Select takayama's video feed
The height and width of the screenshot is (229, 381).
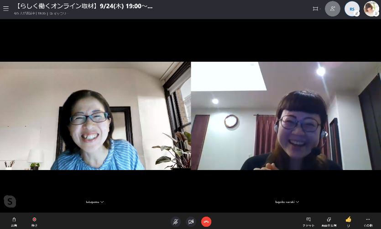95,116
